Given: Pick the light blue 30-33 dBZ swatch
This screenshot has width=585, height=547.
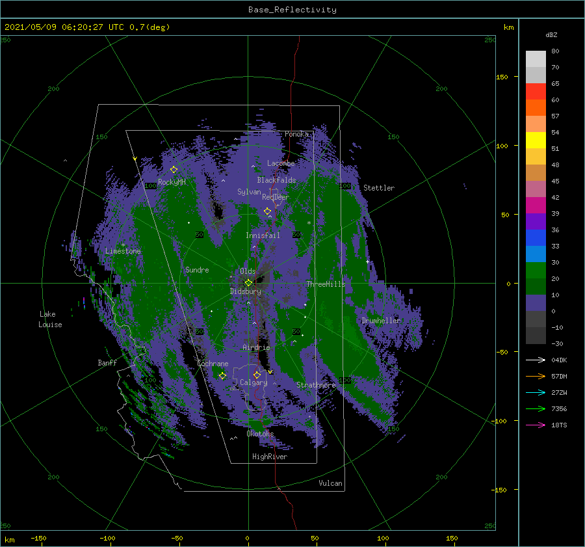Looking at the screenshot, I should 536,254.
